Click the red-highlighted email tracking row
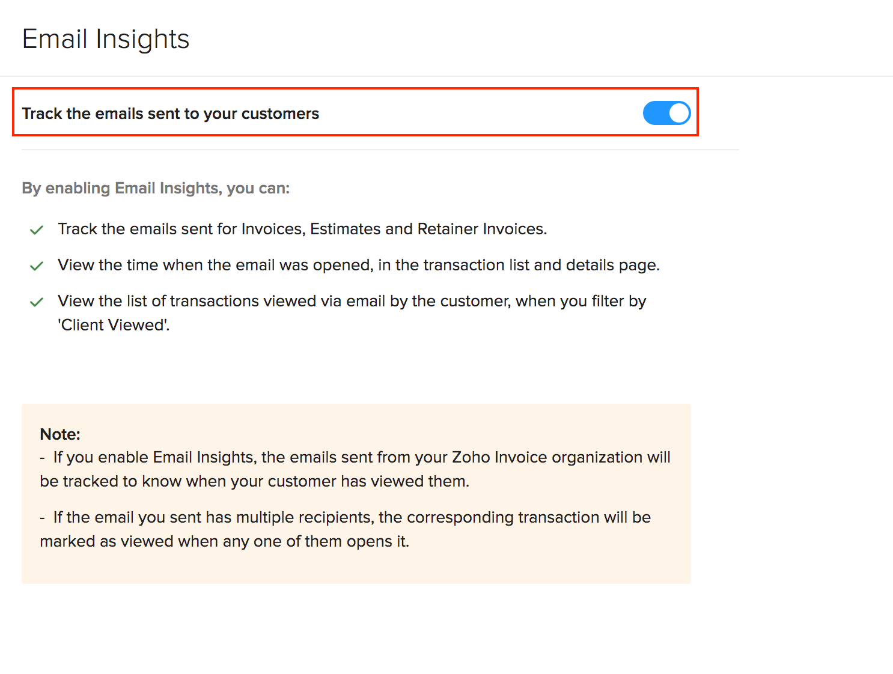 [356, 113]
